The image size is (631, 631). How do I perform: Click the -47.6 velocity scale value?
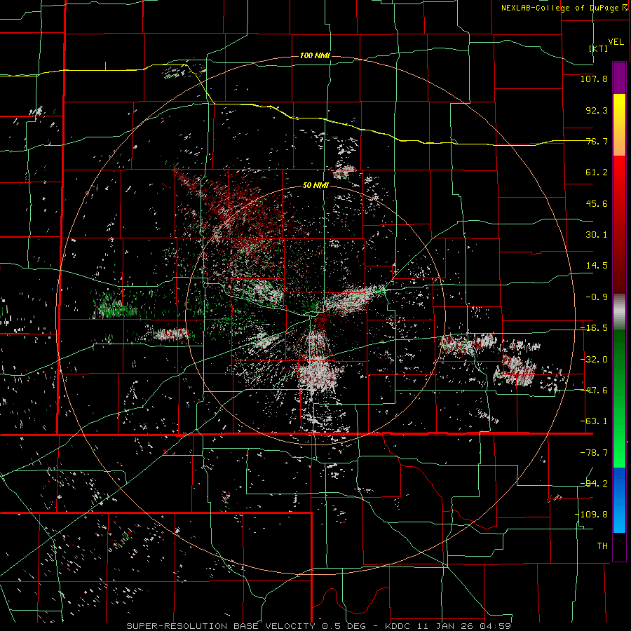click(x=594, y=391)
